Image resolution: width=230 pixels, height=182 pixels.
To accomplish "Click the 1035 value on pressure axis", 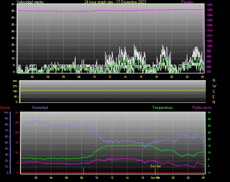I will coord(210,10).
